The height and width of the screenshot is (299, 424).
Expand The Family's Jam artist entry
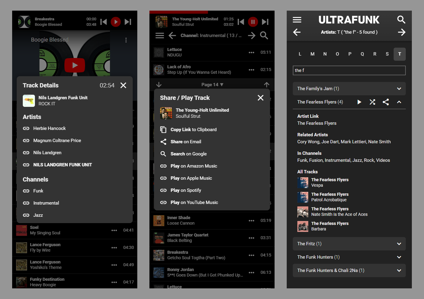coord(399,89)
